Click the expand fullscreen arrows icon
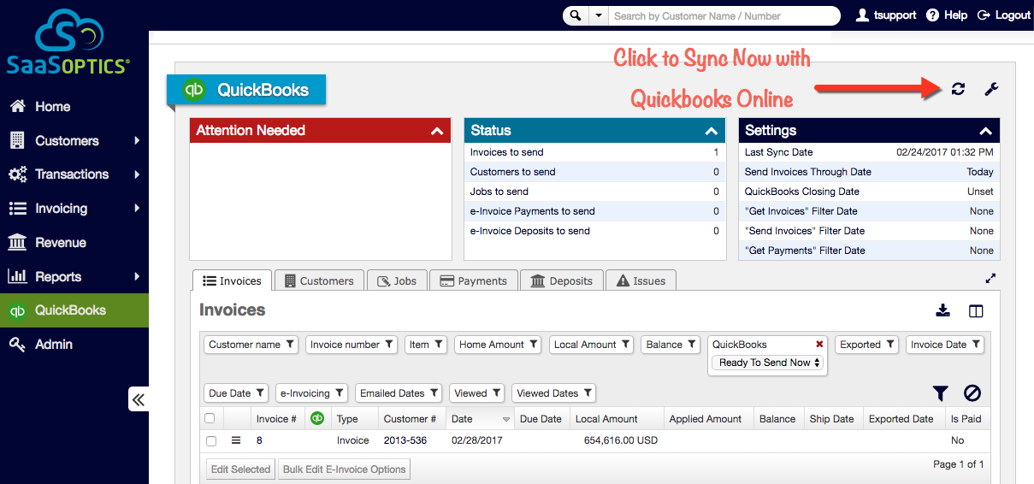The height and width of the screenshot is (484, 1034). pyautogui.click(x=991, y=278)
